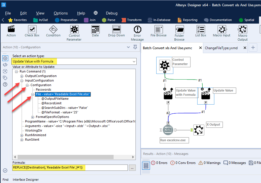Filter results by 0 Errors
261x183 pixels.
click(159, 163)
